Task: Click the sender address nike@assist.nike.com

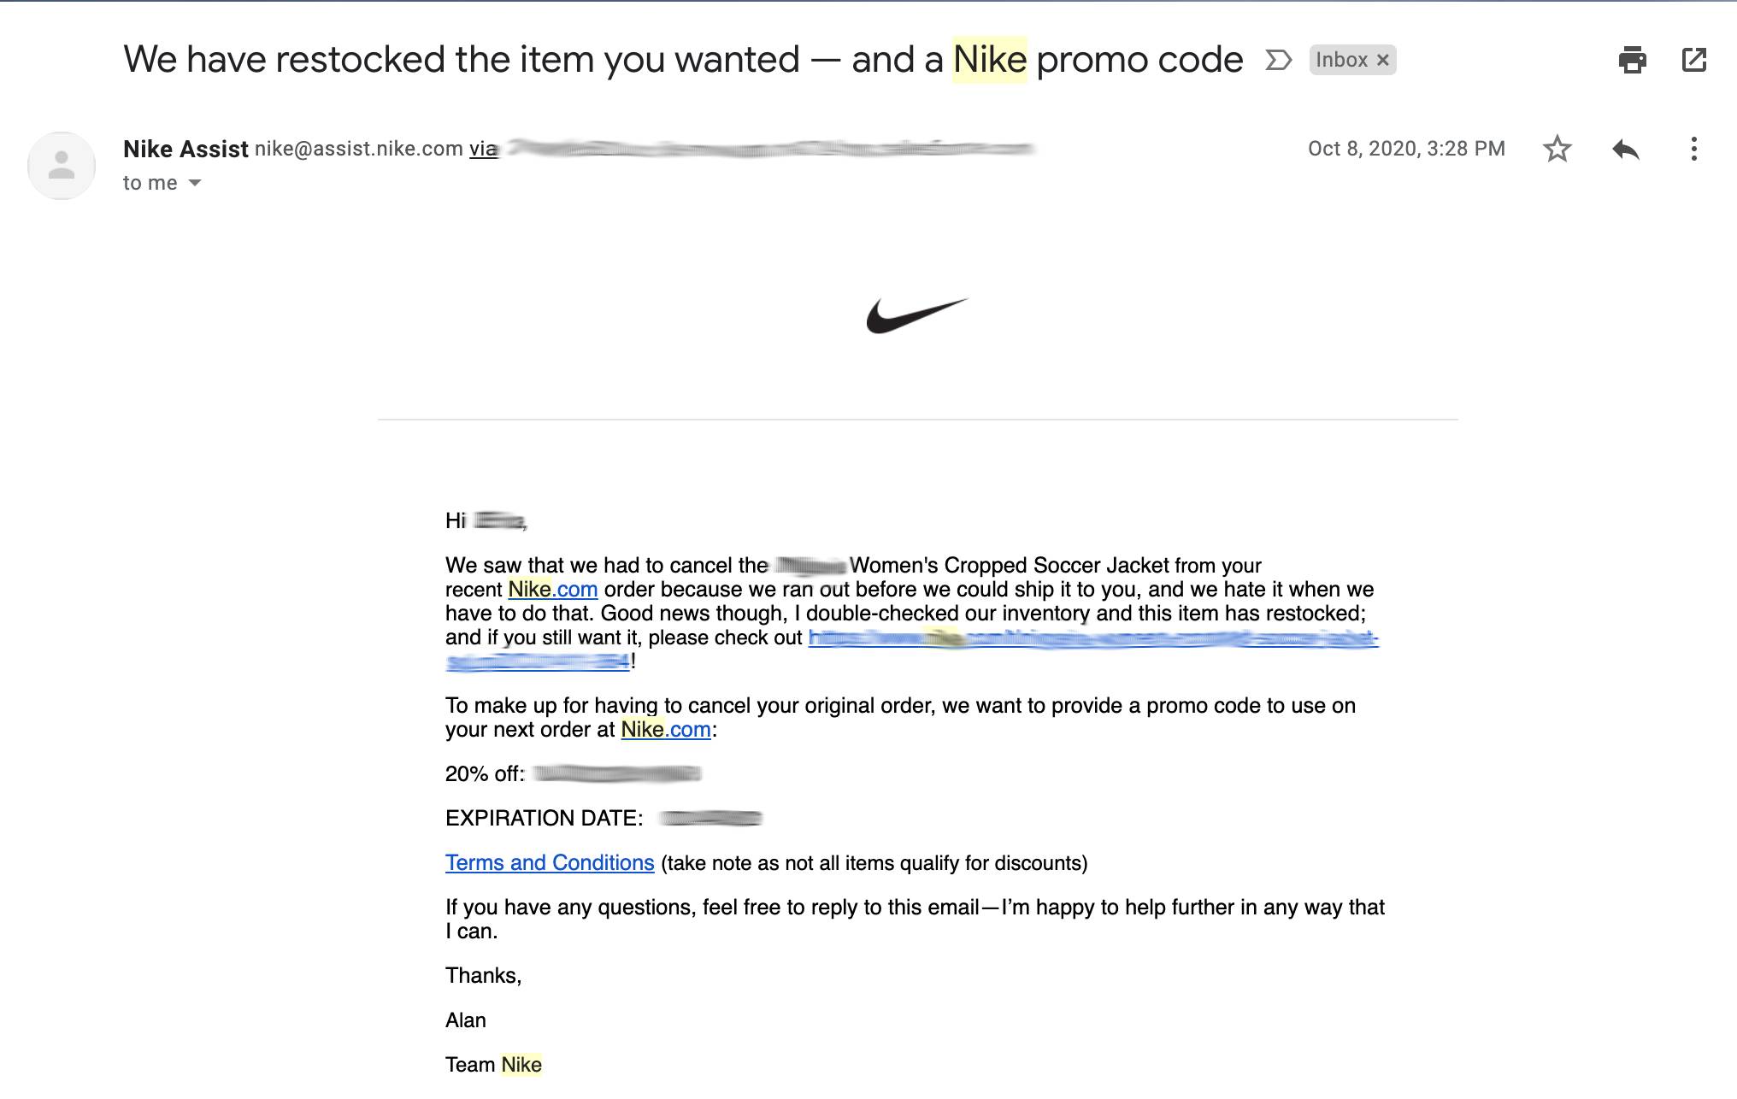Action: pos(358,149)
